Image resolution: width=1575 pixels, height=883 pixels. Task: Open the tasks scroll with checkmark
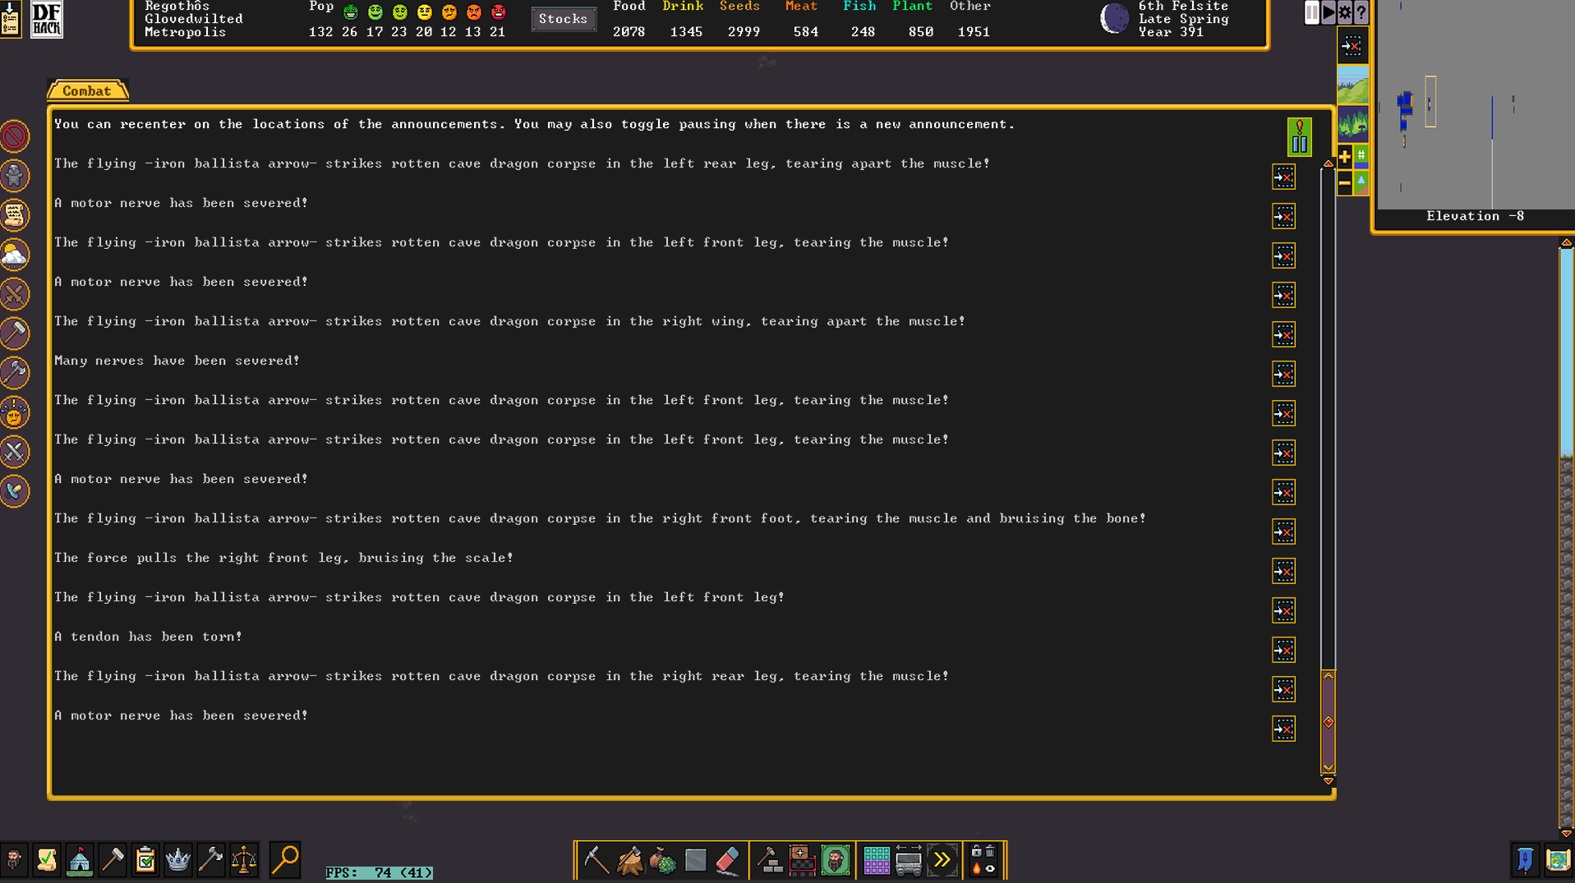tap(47, 860)
